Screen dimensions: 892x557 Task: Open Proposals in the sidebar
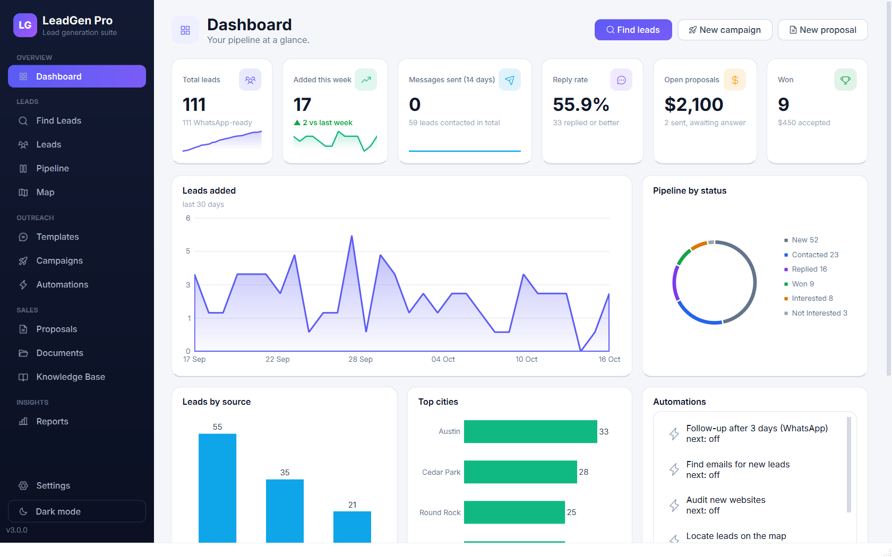(77, 329)
